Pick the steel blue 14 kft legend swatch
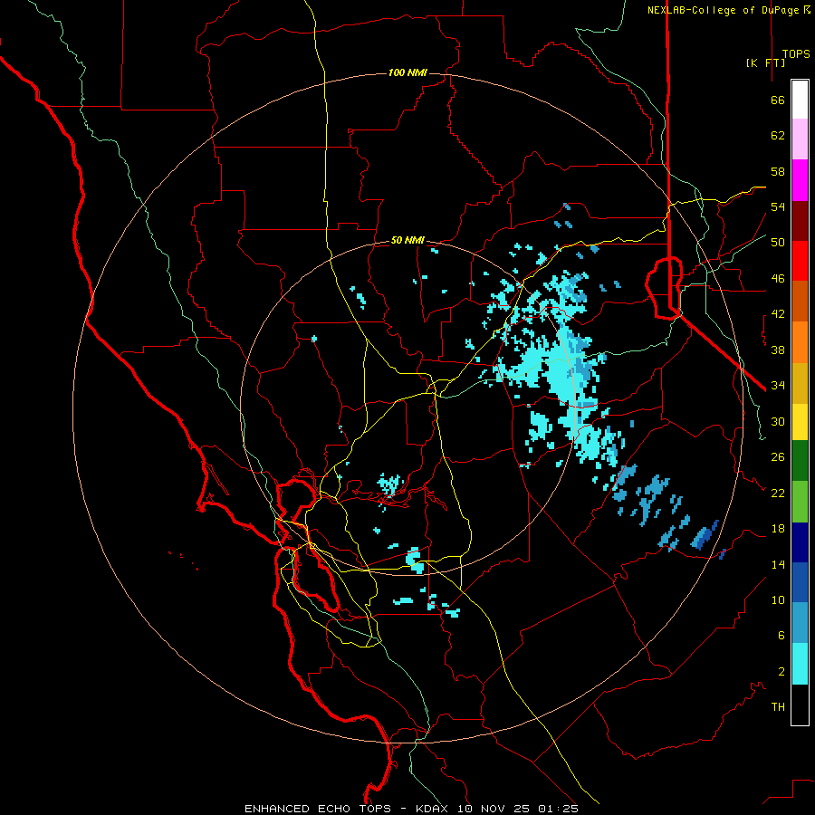Screen dimensions: 815x815 point(800,622)
